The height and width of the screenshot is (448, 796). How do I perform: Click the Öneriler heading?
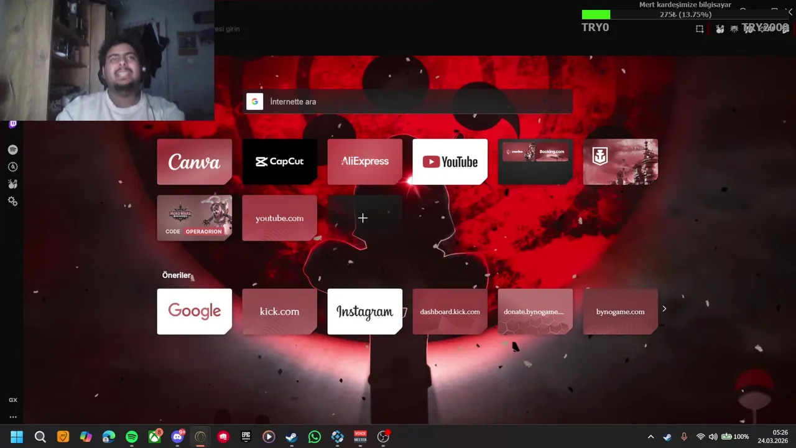click(177, 275)
